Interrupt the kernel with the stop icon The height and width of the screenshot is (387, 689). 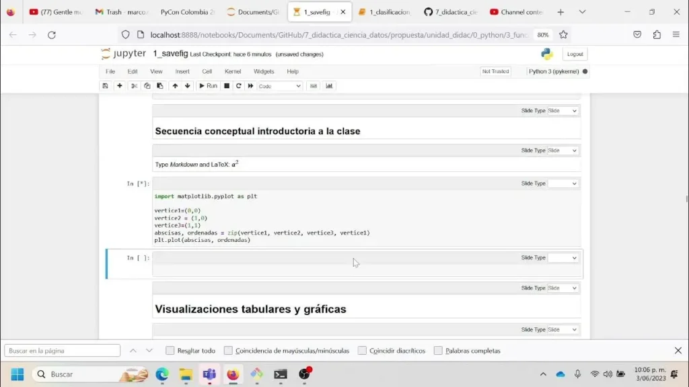(227, 86)
